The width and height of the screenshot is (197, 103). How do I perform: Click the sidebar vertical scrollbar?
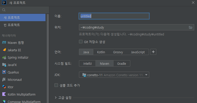[48, 58]
